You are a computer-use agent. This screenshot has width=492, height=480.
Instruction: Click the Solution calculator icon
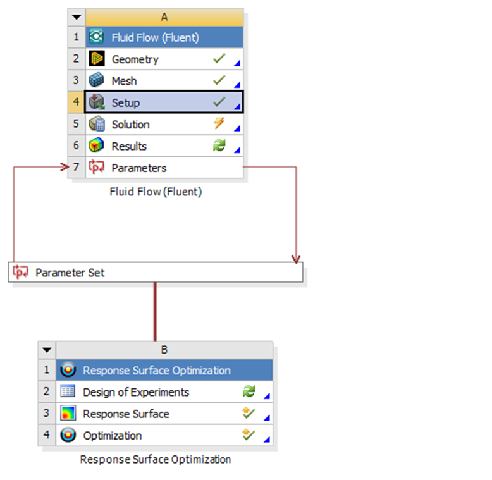(x=96, y=123)
